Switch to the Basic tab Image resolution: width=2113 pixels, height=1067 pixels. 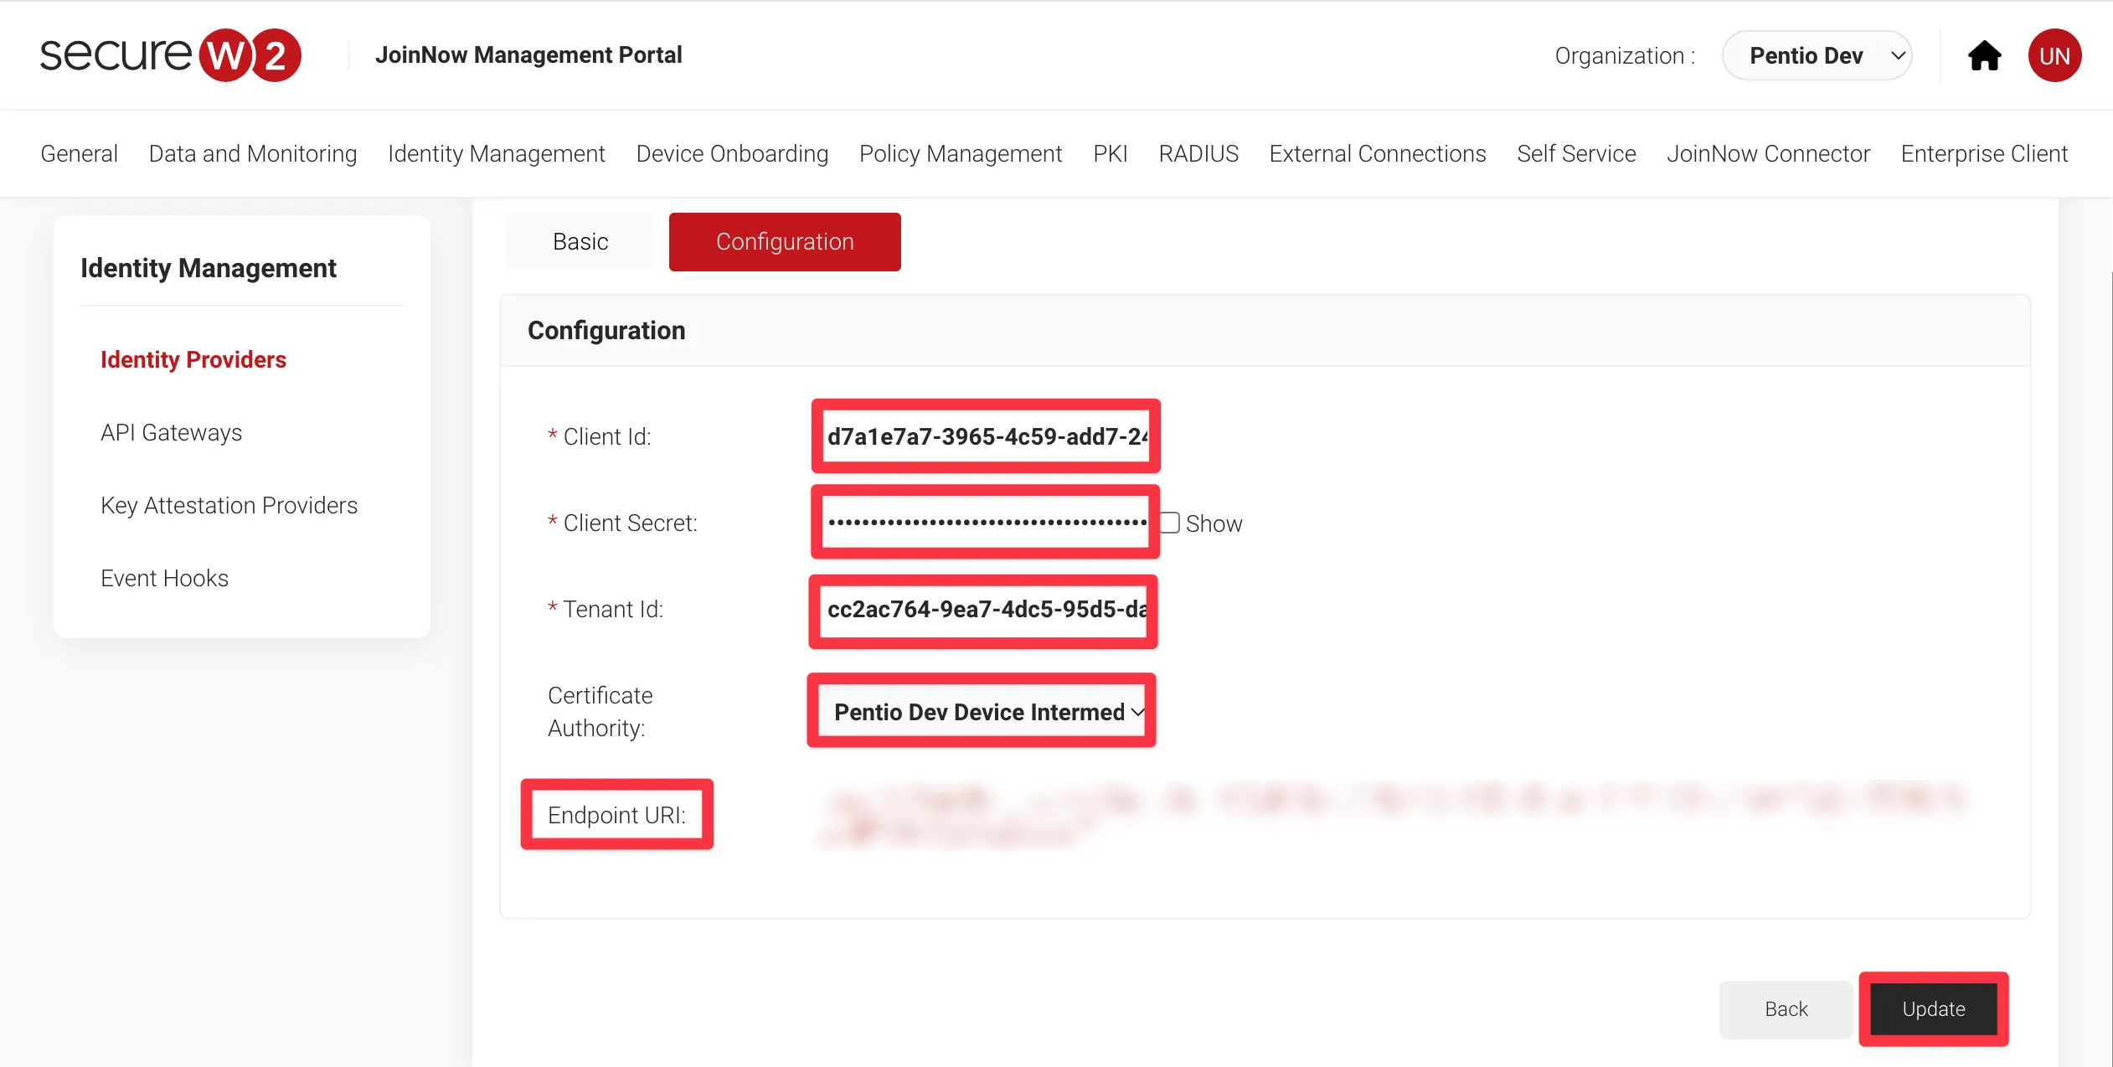coord(580,242)
